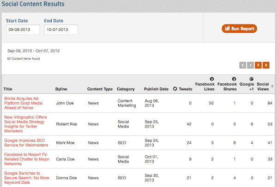Go to previous page with left arrow
Viewport: 277px width, 187px height.
[243, 65]
